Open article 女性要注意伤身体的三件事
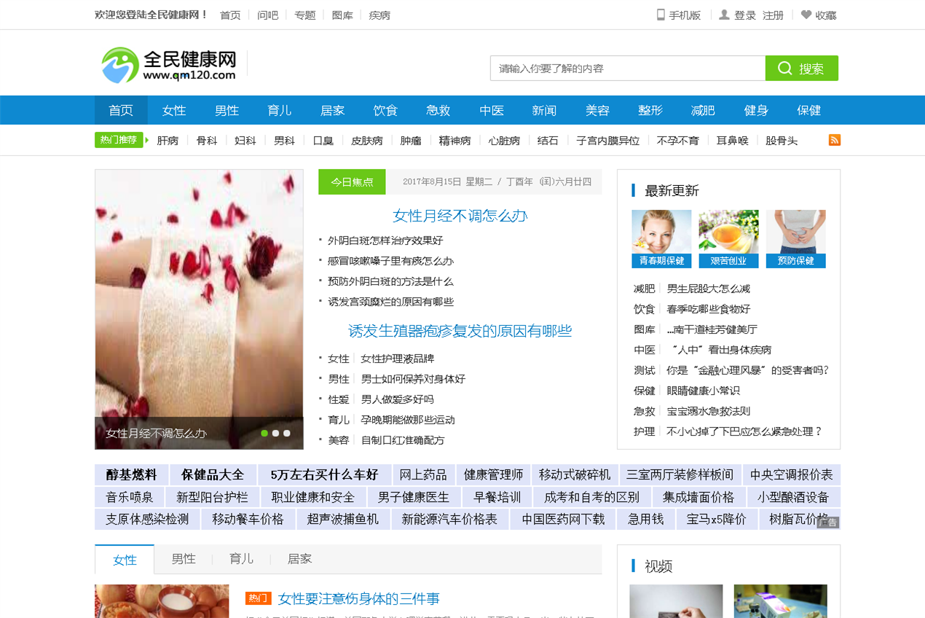The width and height of the screenshot is (925, 618). tap(358, 599)
